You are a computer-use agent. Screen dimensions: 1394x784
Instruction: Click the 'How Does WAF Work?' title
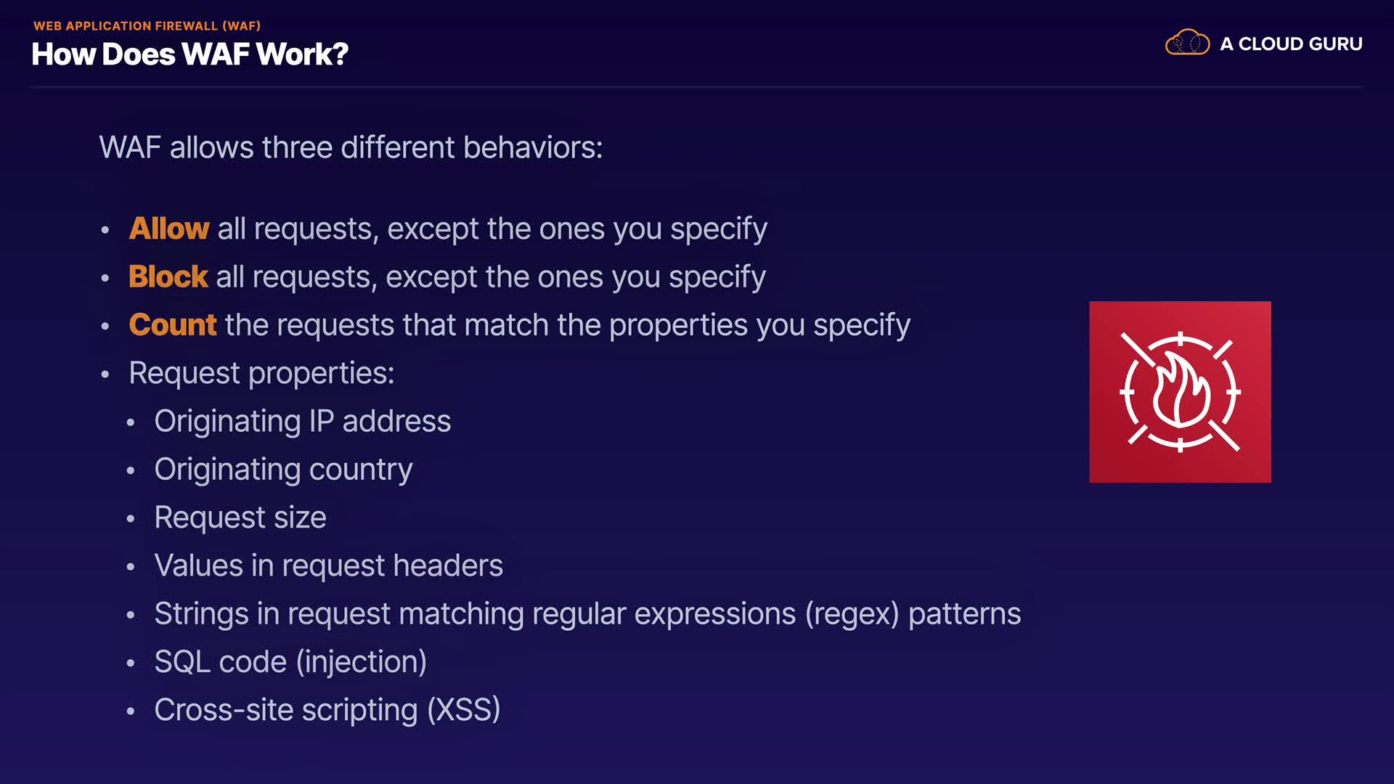coord(190,54)
